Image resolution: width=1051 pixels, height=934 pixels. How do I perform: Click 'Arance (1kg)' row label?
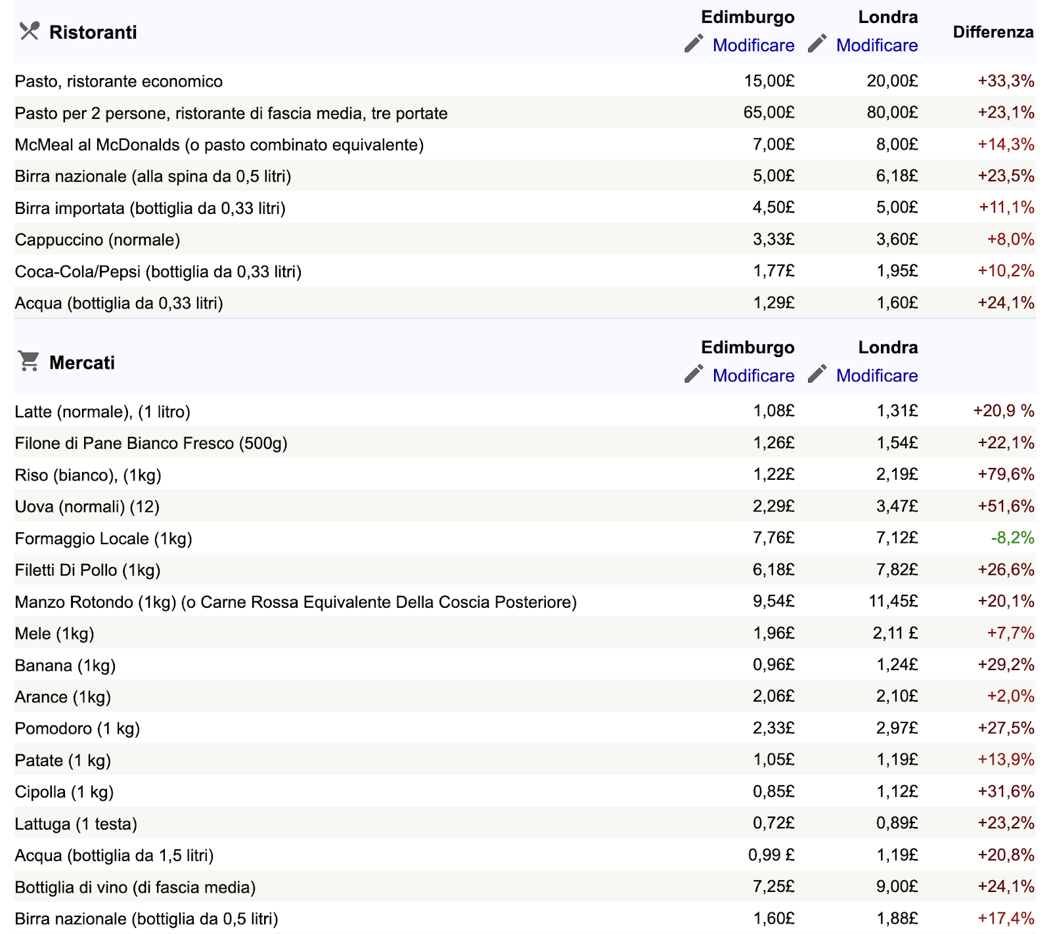(x=63, y=696)
